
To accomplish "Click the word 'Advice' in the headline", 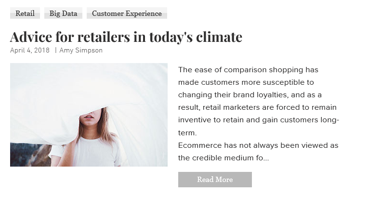I will (x=31, y=37).
